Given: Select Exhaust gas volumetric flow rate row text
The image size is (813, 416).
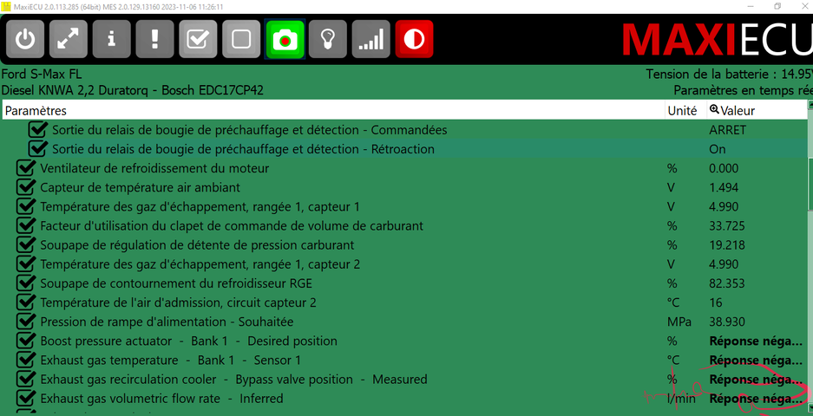Looking at the screenshot, I should (x=161, y=399).
